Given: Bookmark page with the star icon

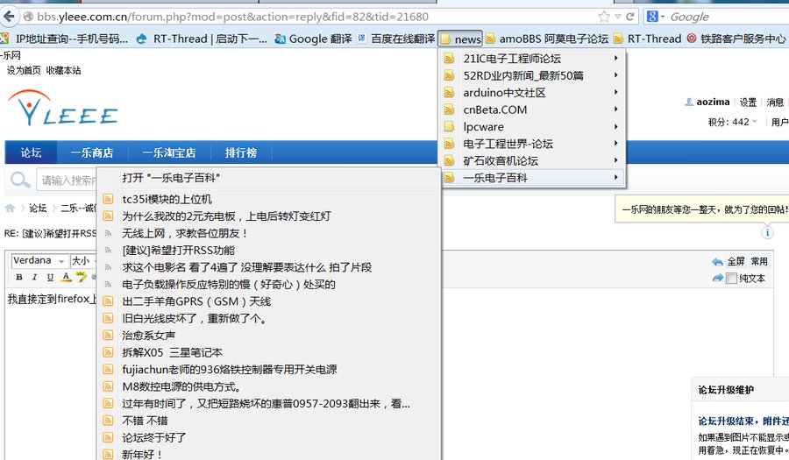Looking at the screenshot, I should [604, 17].
